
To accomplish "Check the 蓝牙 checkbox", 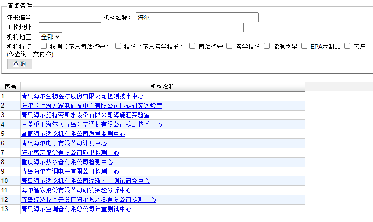I will (348, 46).
